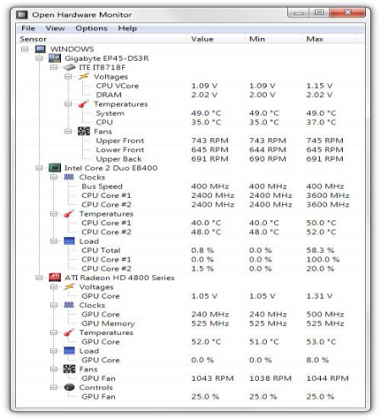Click the 58.3 % max CPU Total value

point(320,251)
